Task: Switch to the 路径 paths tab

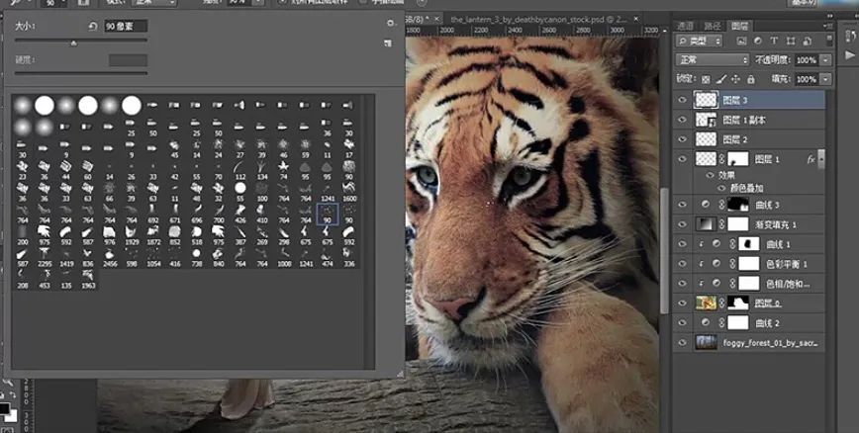Action: pos(712,25)
